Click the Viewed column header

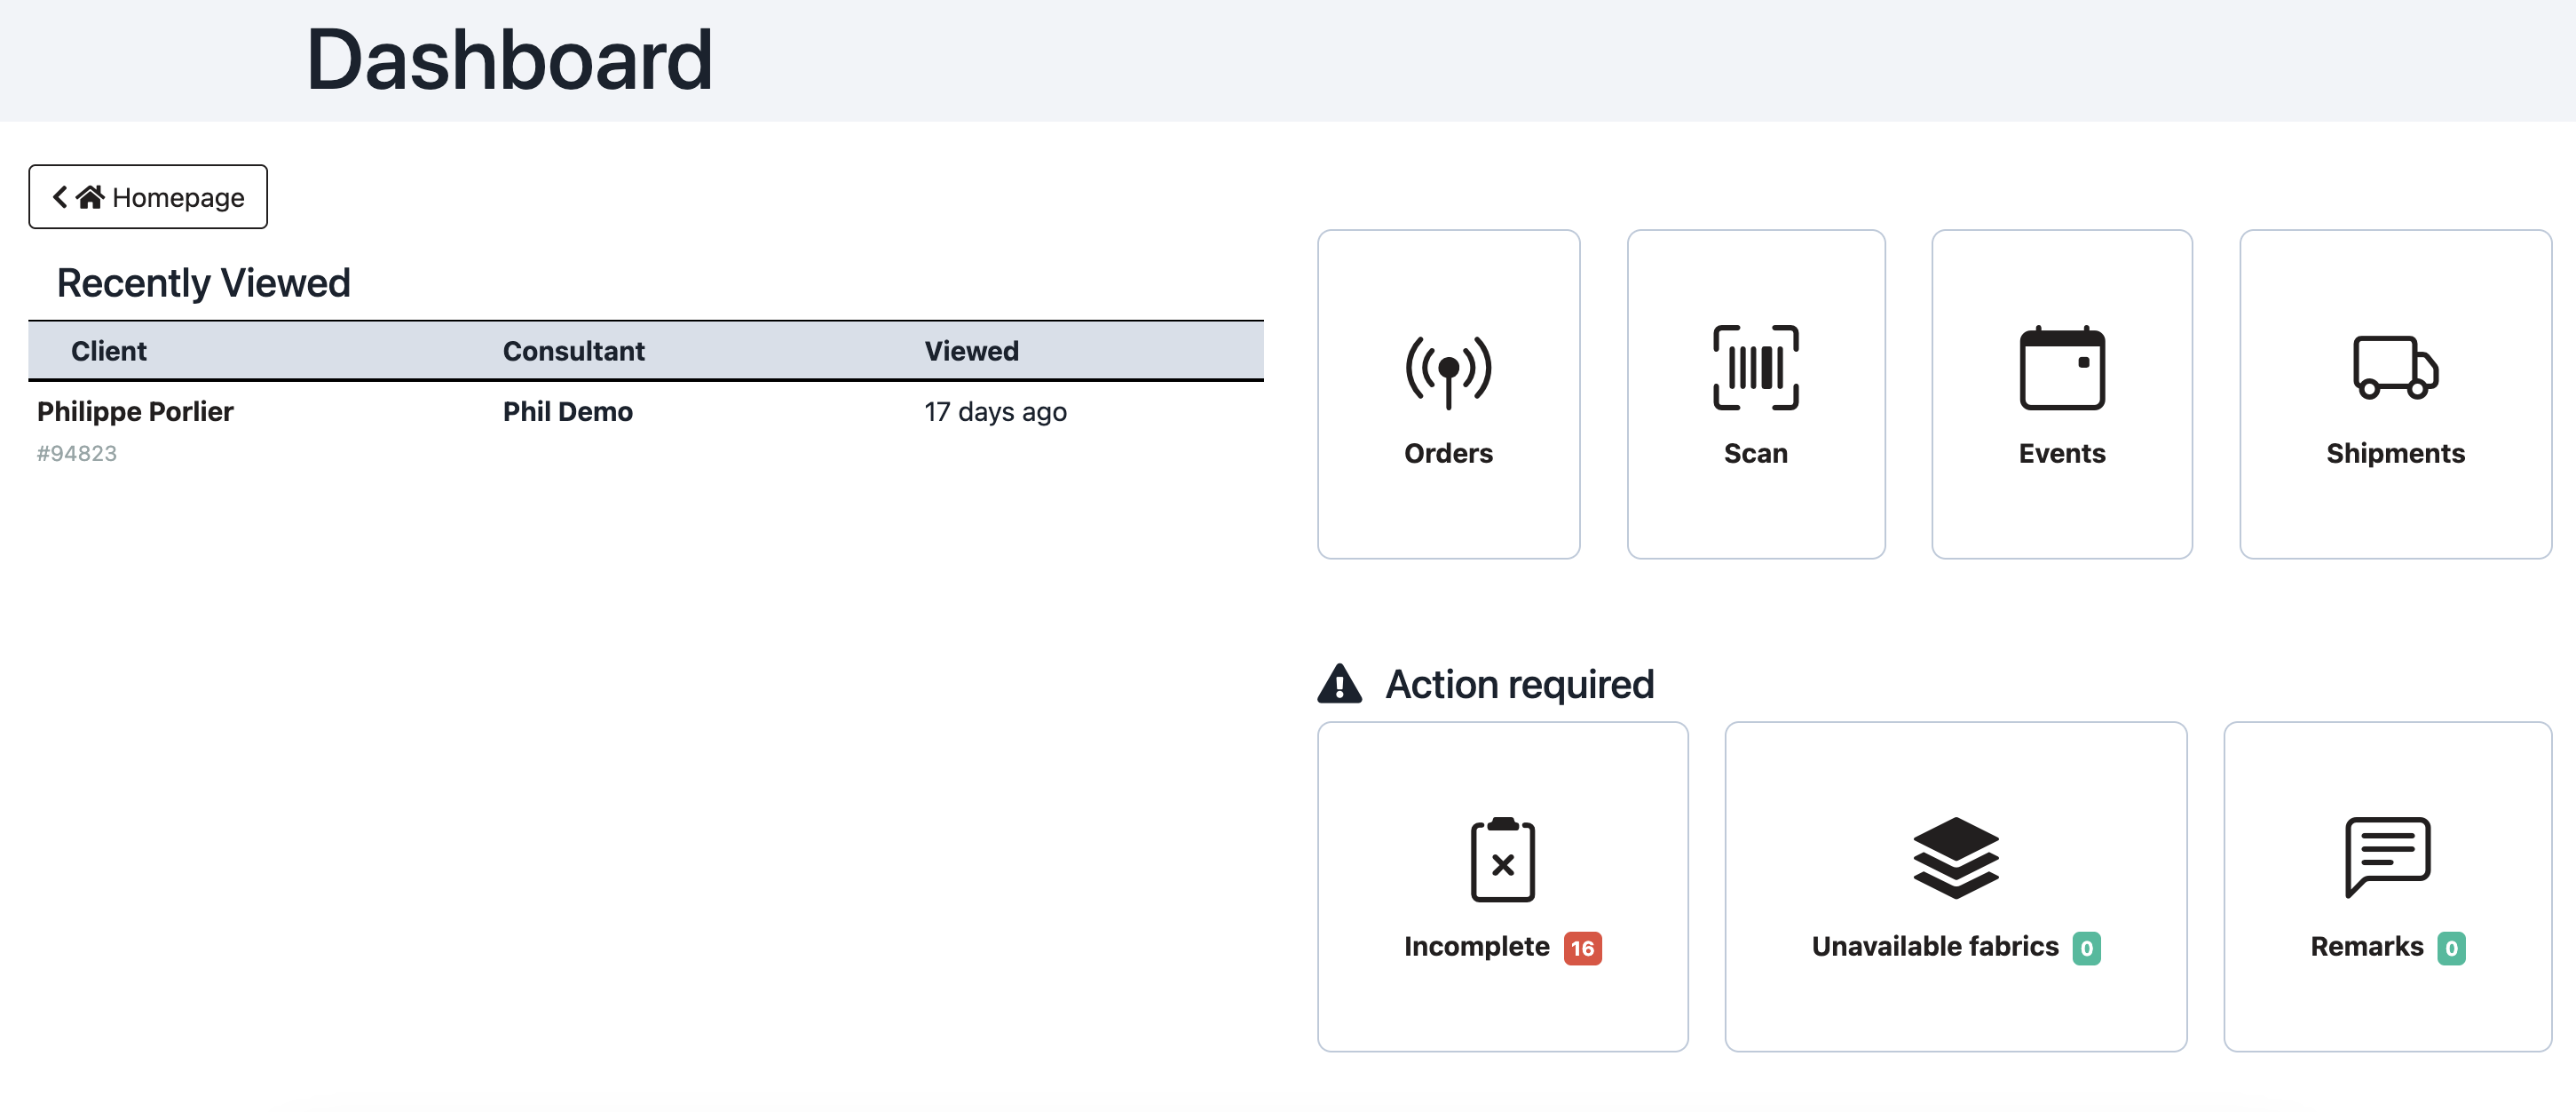click(970, 352)
